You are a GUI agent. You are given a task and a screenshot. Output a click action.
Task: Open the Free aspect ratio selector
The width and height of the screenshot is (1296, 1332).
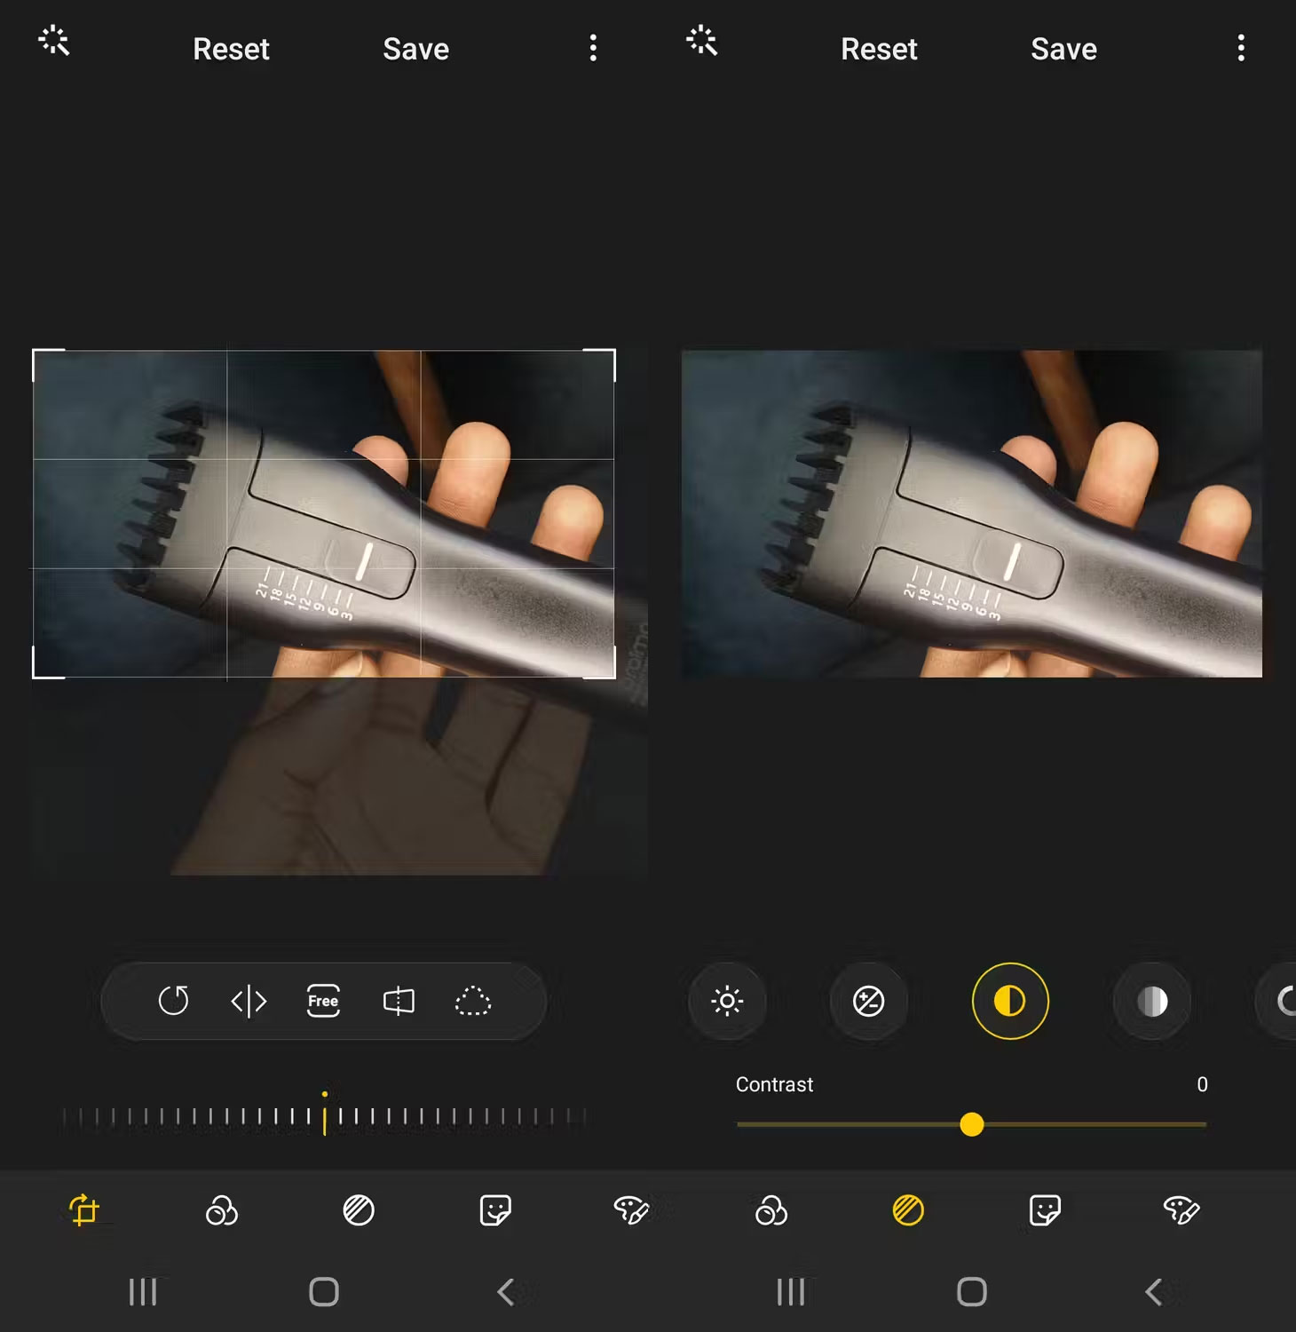click(x=322, y=1001)
